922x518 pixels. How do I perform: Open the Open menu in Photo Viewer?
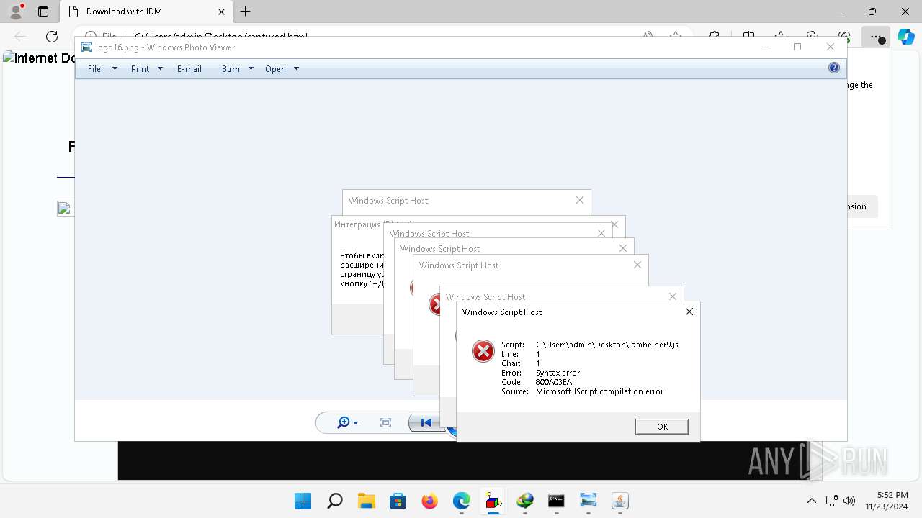coord(275,69)
